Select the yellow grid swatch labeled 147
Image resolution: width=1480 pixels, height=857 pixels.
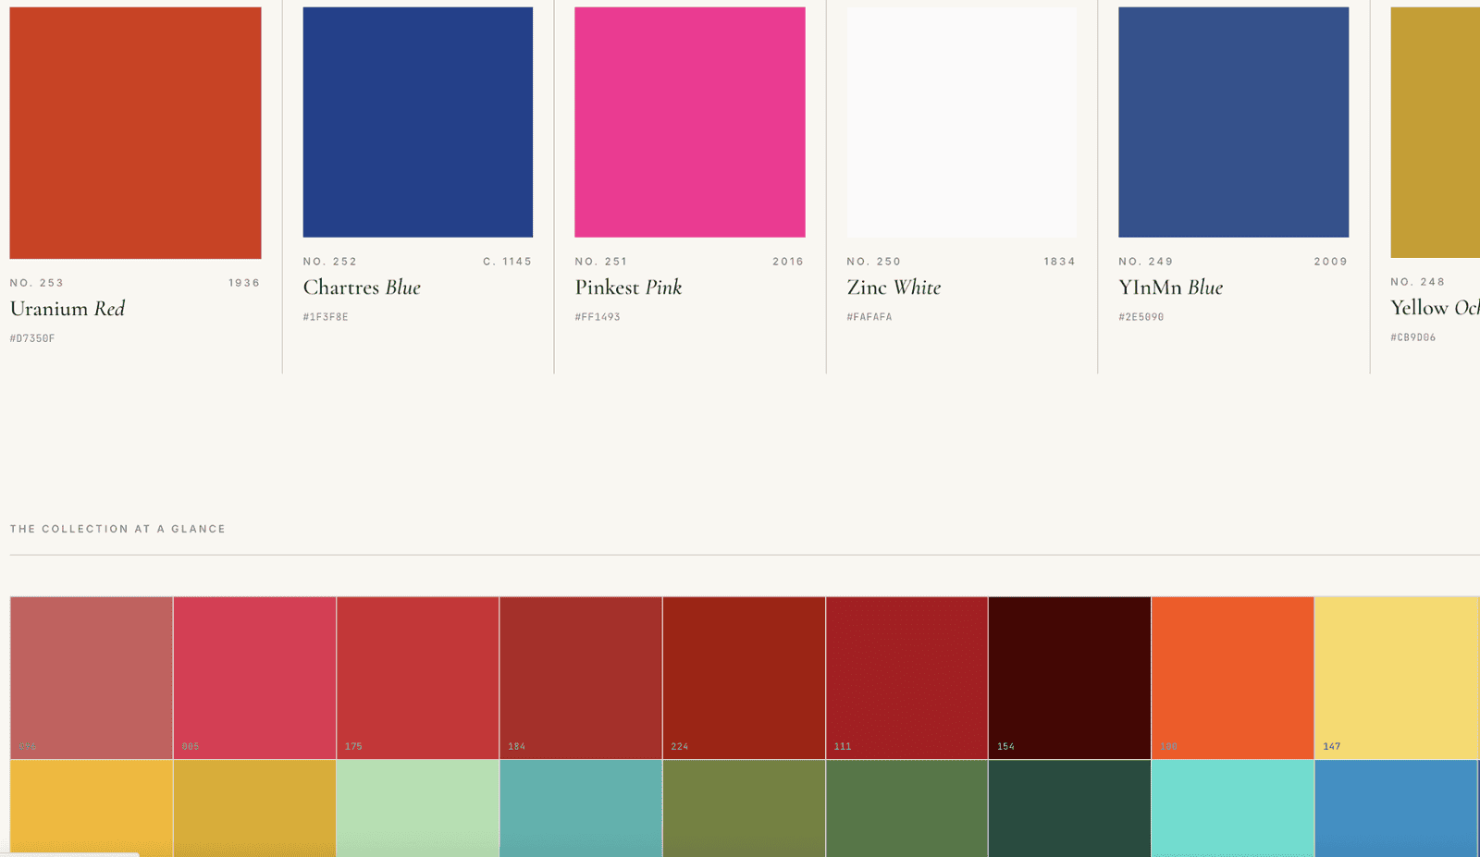(1397, 678)
